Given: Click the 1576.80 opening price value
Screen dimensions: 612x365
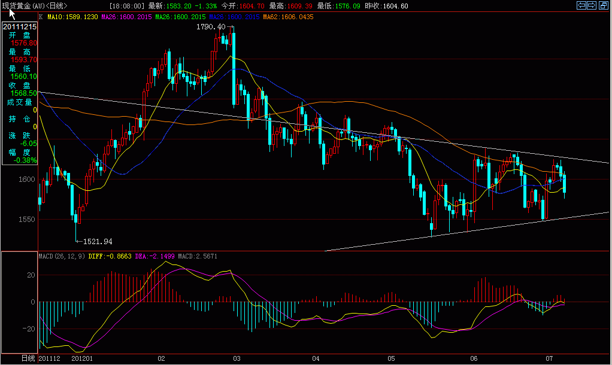Looking at the screenshot, I should click(x=23, y=43).
